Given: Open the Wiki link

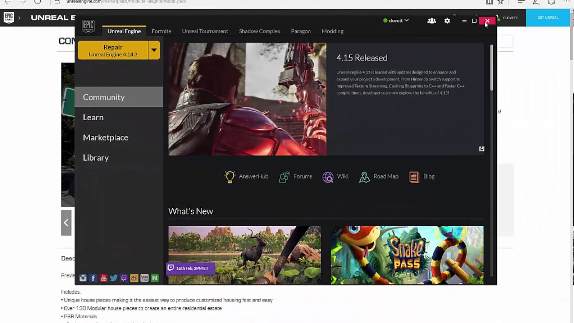Looking at the screenshot, I should tap(343, 176).
